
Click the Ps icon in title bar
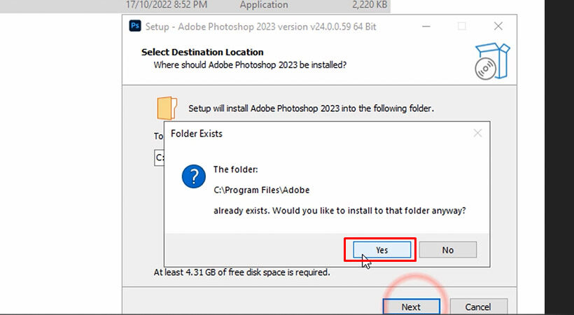coord(135,27)
